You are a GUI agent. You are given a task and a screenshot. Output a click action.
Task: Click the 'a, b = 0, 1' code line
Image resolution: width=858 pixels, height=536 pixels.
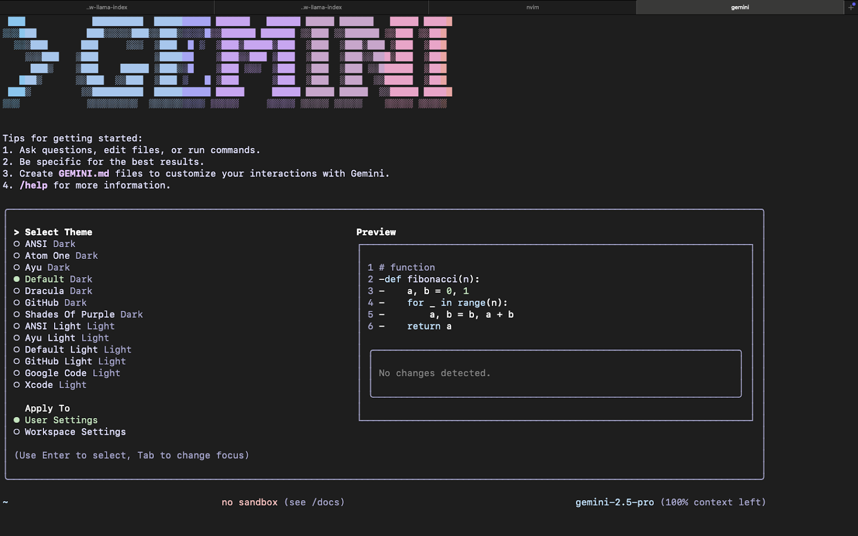438,291
